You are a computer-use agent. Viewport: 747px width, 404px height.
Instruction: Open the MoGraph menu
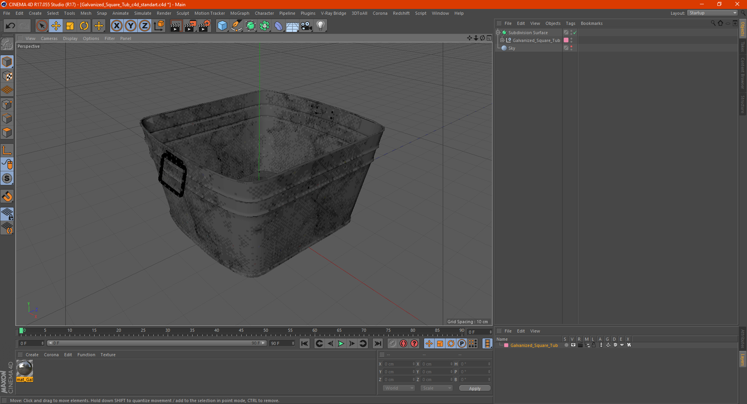pos(240,13)
